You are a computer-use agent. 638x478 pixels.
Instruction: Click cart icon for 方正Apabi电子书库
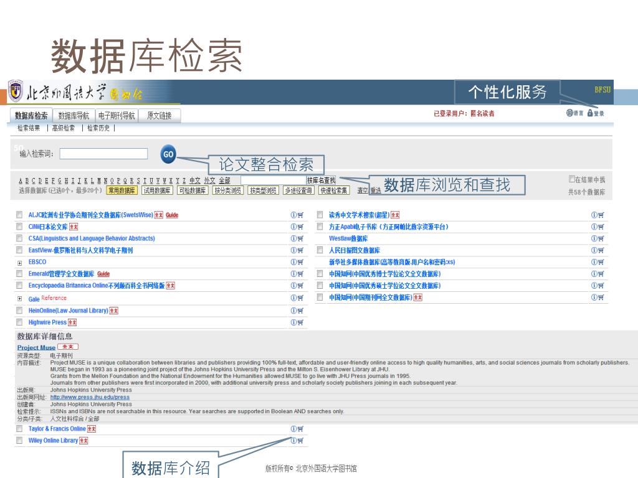click(601, 227)
